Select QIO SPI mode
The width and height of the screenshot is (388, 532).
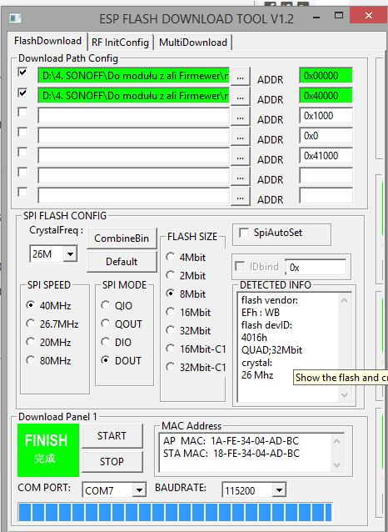[x=106, y=305]
